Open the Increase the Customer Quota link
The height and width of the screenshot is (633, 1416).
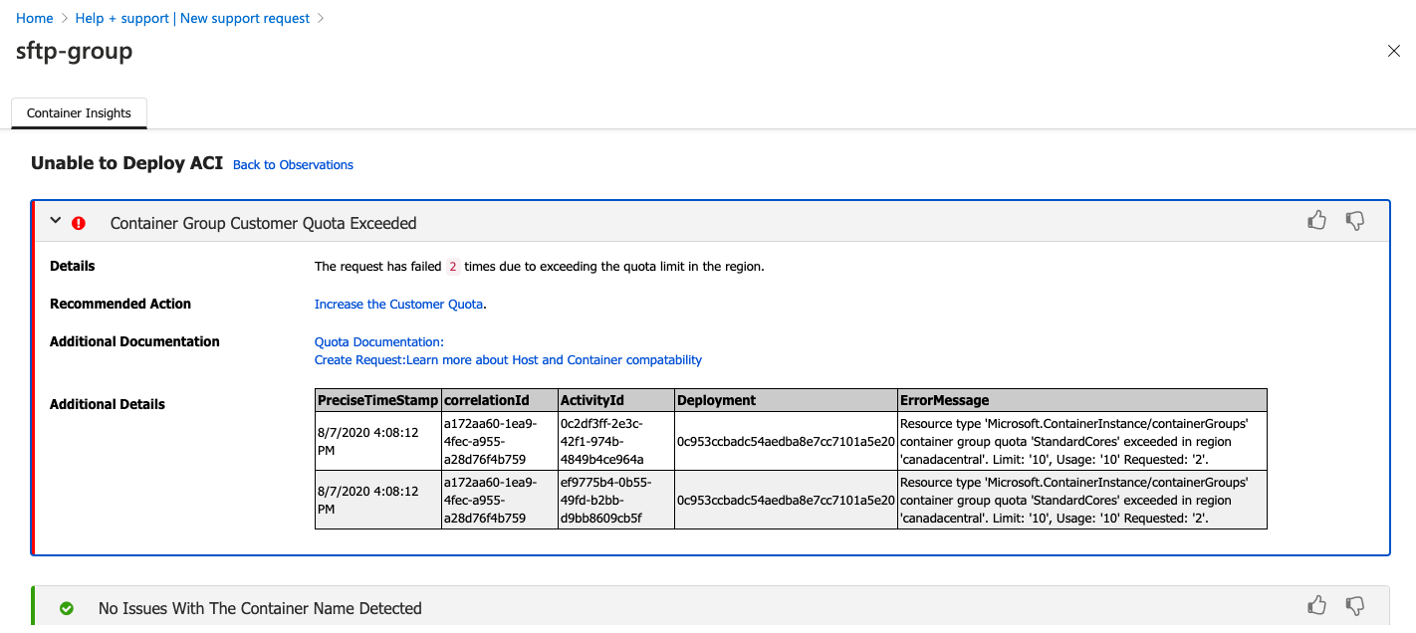397,304
